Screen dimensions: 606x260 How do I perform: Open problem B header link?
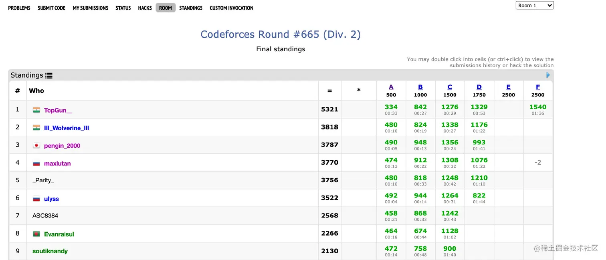(420, 87)
